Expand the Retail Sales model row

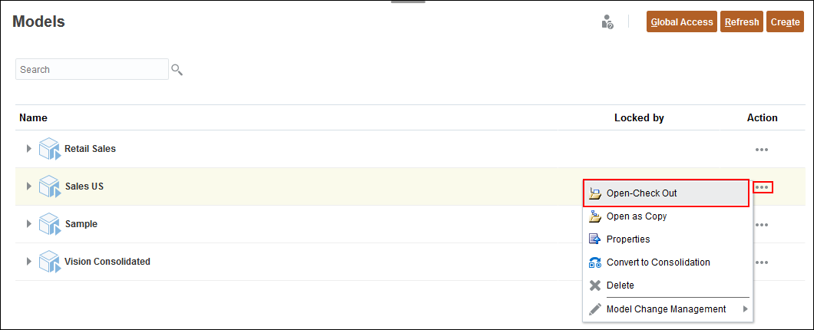29,149
